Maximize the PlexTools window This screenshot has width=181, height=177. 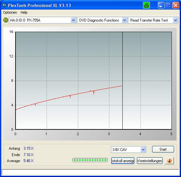click(x=168, y=5)
